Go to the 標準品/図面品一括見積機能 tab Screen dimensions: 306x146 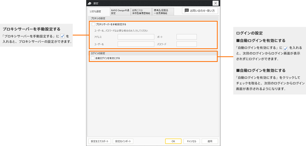163,11
